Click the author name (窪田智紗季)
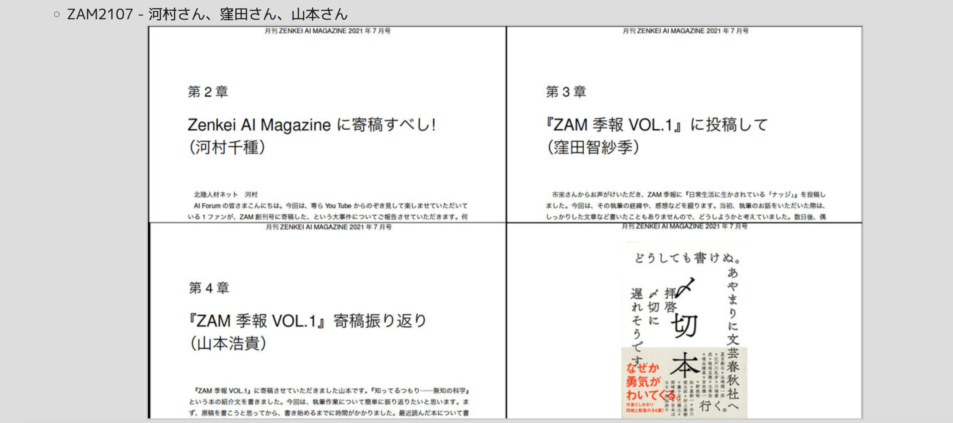Viewport: 953px width, 423px height. pos(593,147)
